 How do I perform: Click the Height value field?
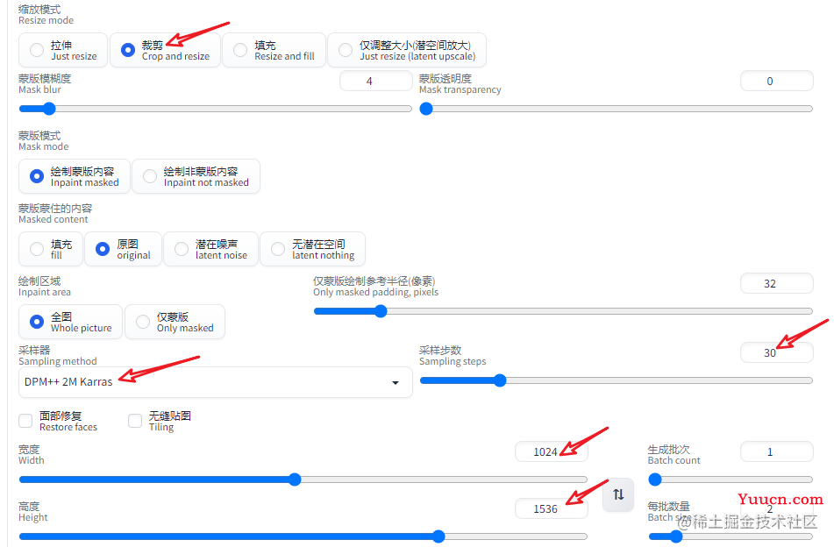(x=552, y=508)
